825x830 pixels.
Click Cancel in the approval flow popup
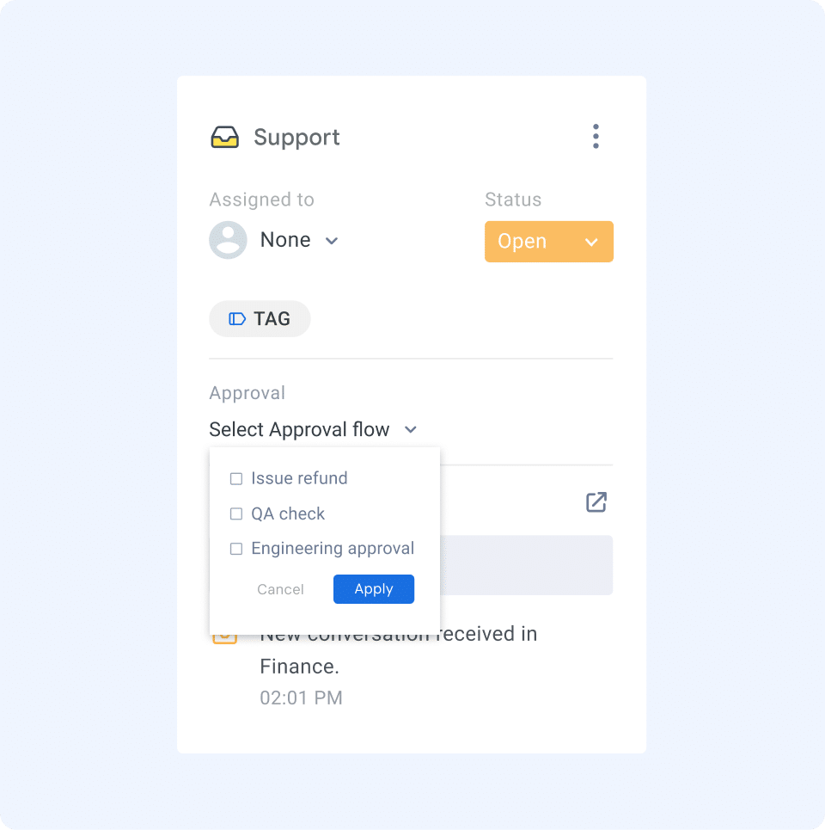(x=280, y=588)
